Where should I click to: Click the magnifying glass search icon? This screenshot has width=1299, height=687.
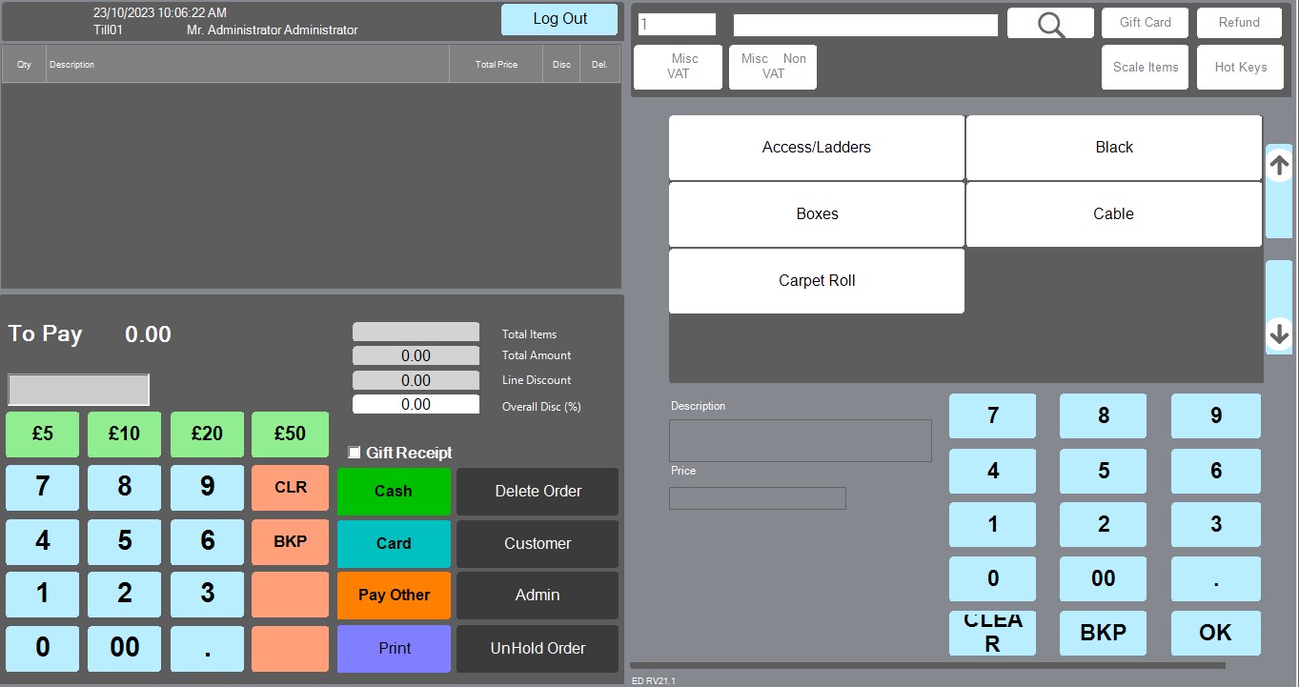[1050, 24]
